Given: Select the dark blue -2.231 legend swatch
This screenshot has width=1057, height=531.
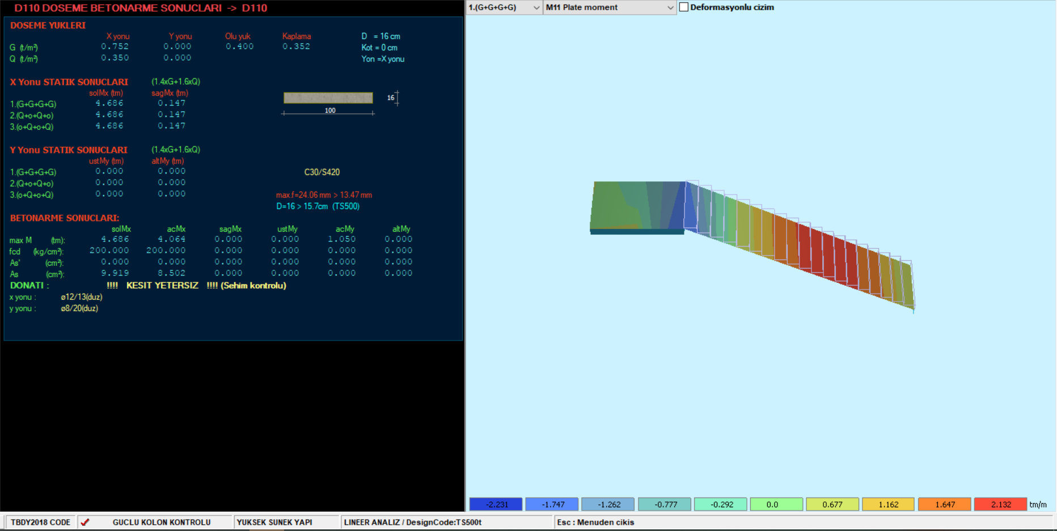Looking at the screenshot, I should coord(496,504).
